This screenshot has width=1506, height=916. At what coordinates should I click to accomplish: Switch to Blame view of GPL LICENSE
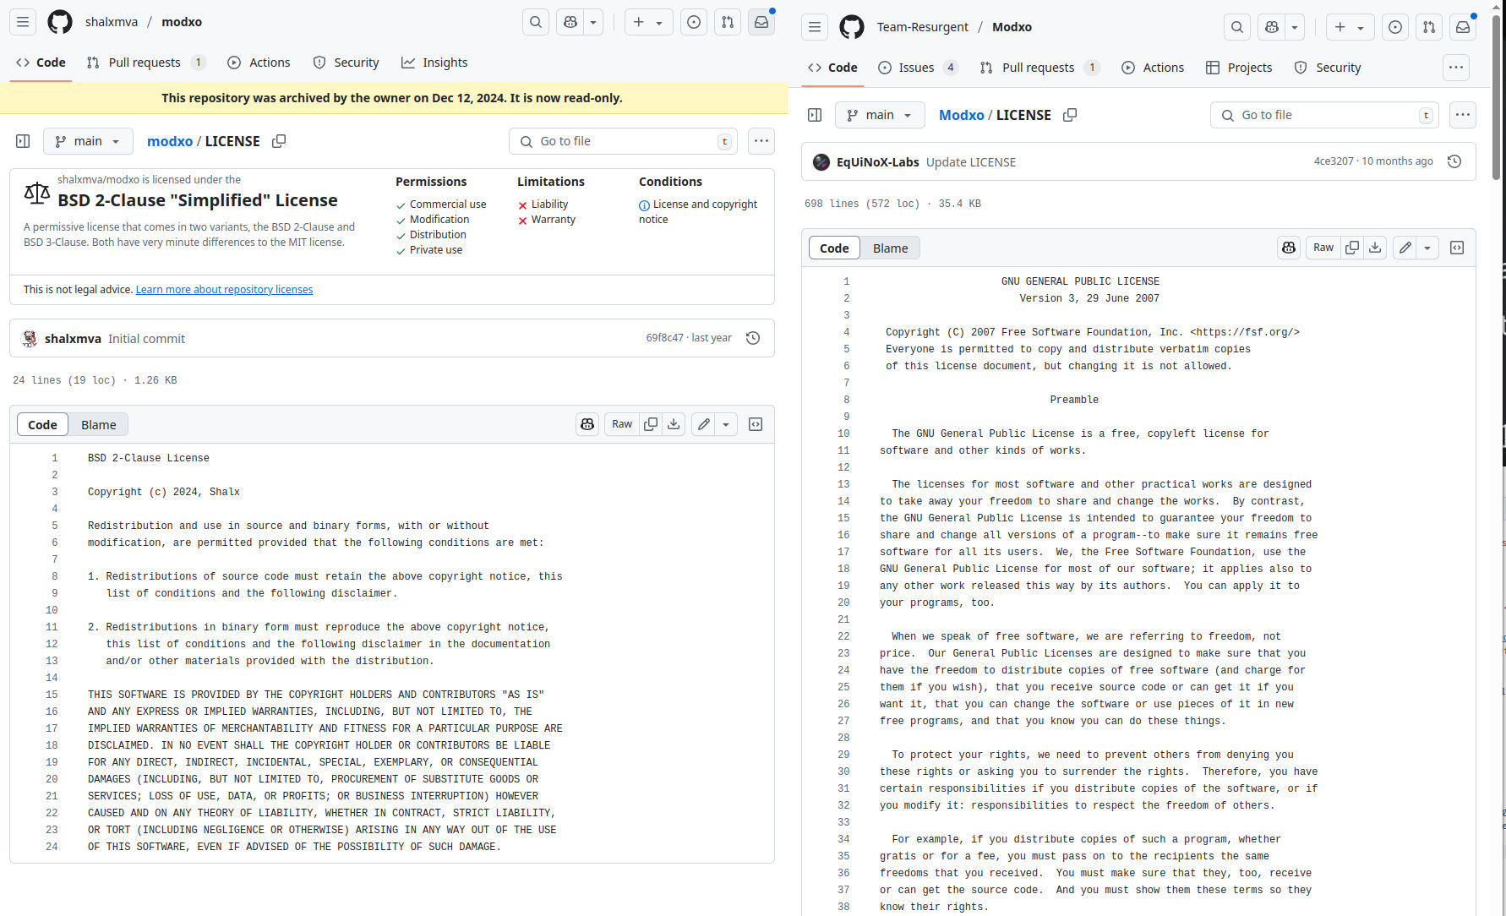click(891, 248)
